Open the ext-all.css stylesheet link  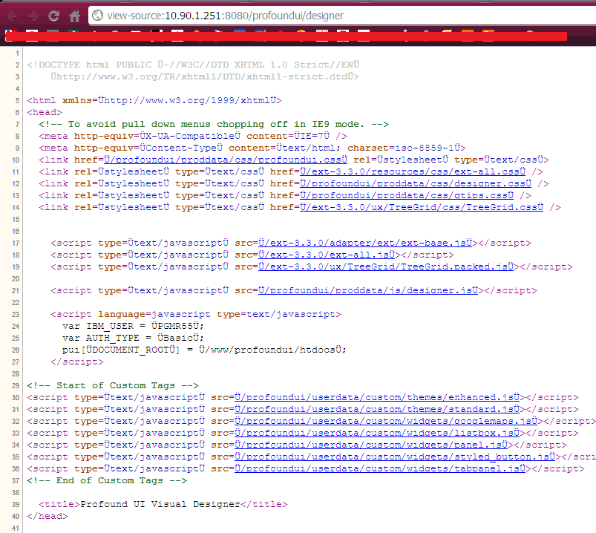413,171
